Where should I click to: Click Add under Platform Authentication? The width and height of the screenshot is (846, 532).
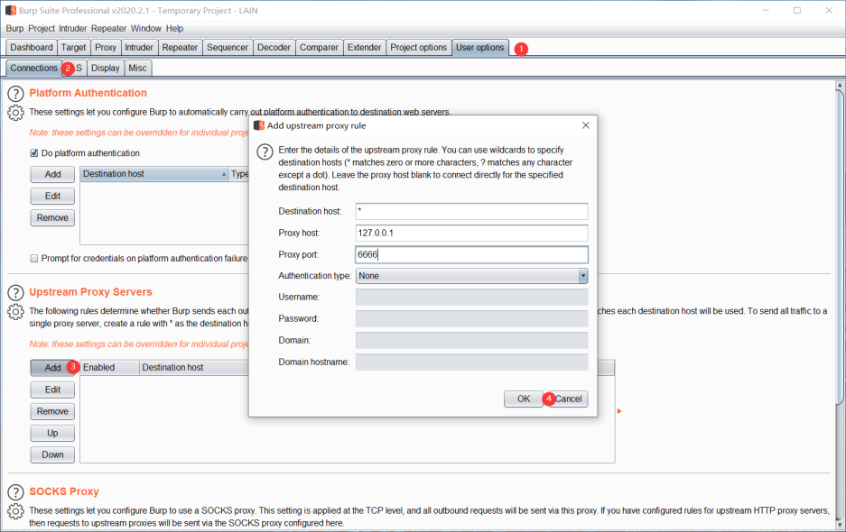pyautogui.click(x=52, y=174)
